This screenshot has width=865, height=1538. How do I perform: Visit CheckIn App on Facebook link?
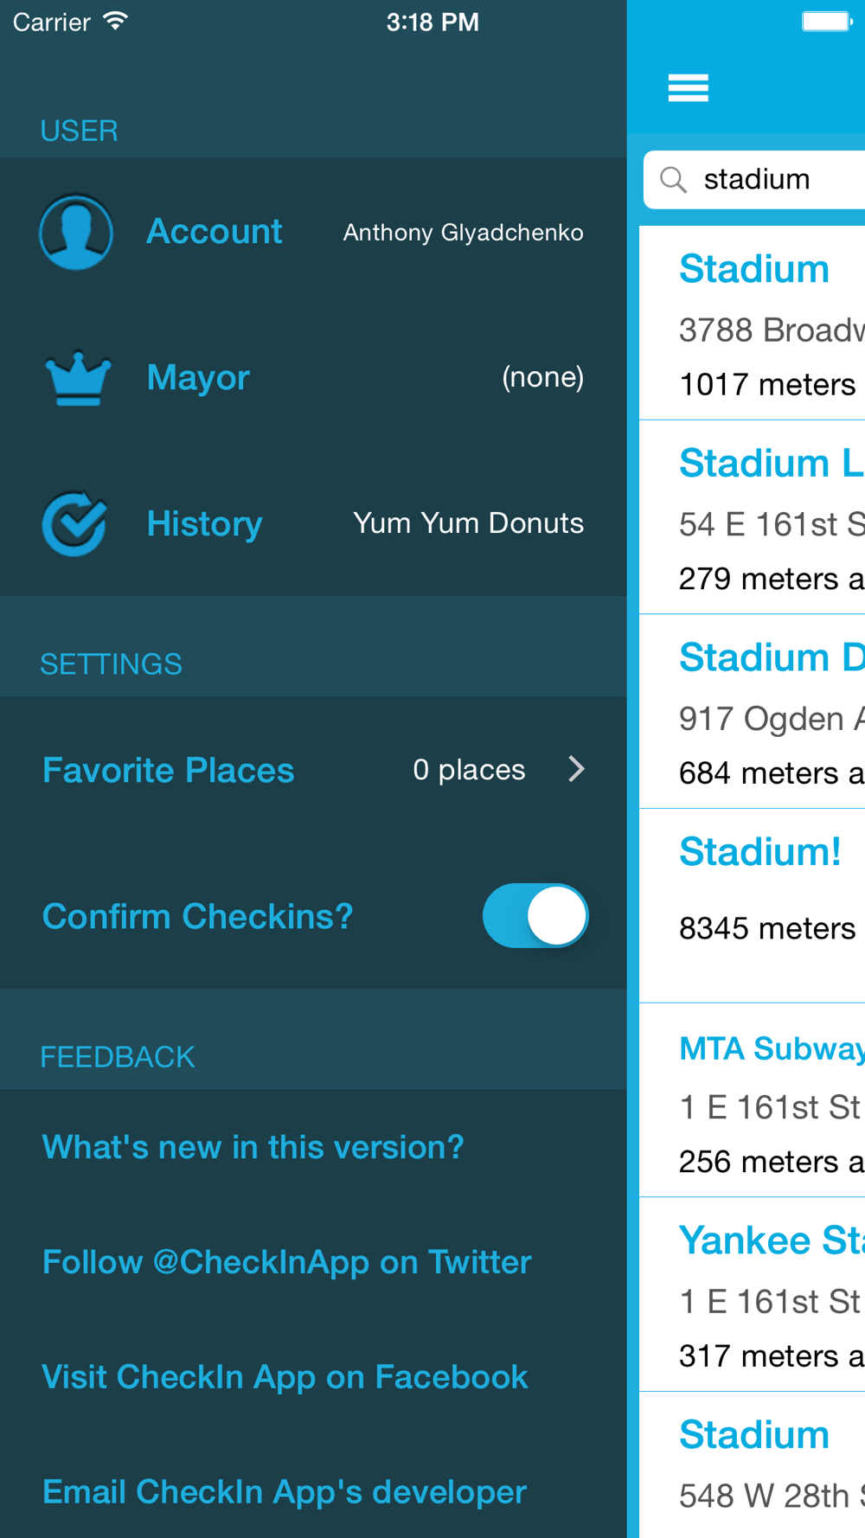tap(285, 1377)
